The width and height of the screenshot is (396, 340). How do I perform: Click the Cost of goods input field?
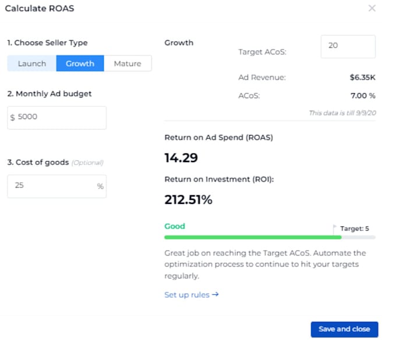coord(57,186)
